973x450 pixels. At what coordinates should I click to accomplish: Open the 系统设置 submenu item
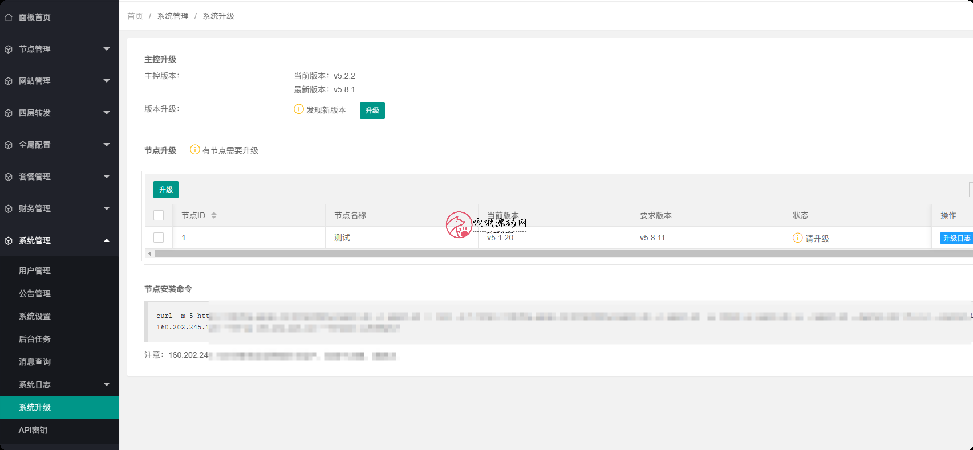click(59, 316)
